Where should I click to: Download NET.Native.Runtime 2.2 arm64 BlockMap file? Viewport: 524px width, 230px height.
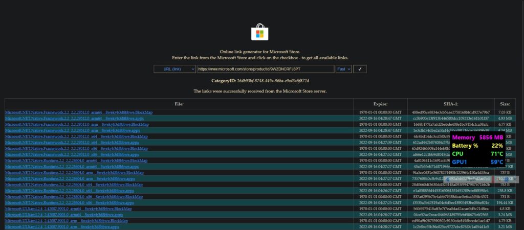point(76,160)
